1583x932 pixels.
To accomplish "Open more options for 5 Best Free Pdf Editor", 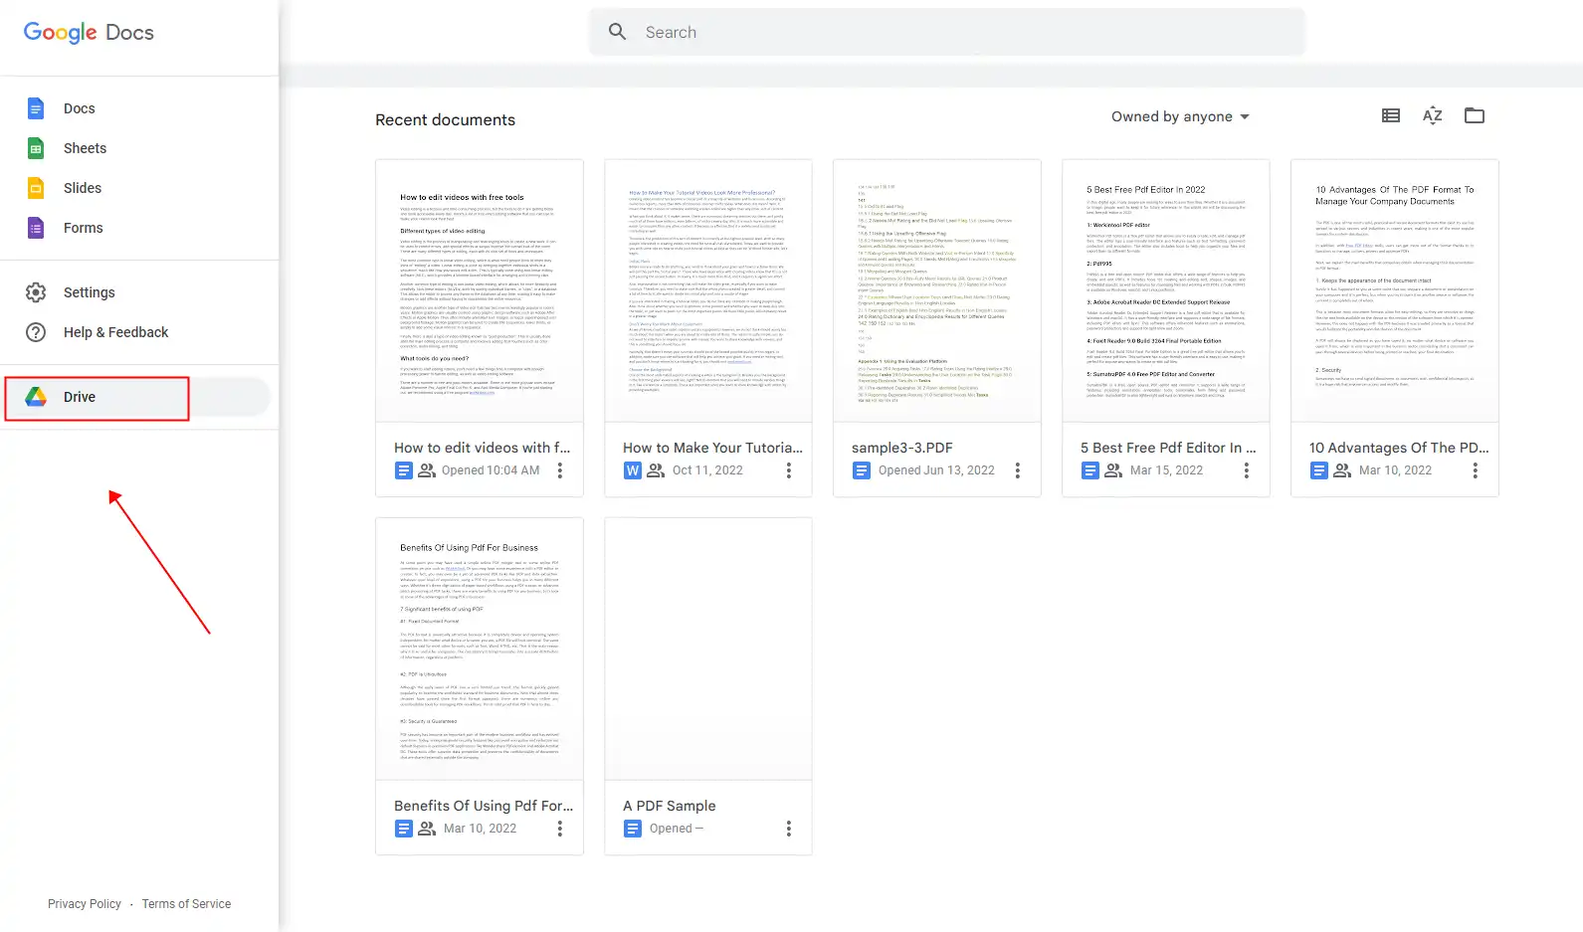I will [1247, 470].
